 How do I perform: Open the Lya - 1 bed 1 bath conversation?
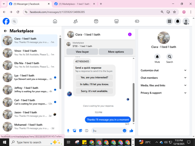point(29,77)
